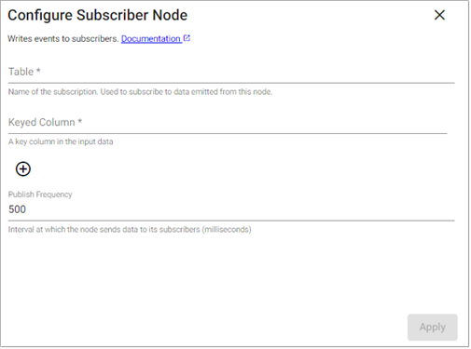Screen dimensions: 471x349
Task: Click the 'Table' placeholder label
Action: 21,72
